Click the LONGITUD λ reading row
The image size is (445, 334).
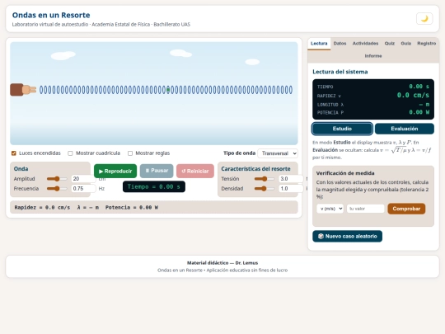pyautogui.click(x=373, y=105)
